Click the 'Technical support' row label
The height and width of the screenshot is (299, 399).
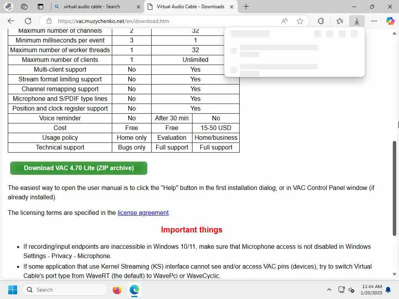(60, 148)
